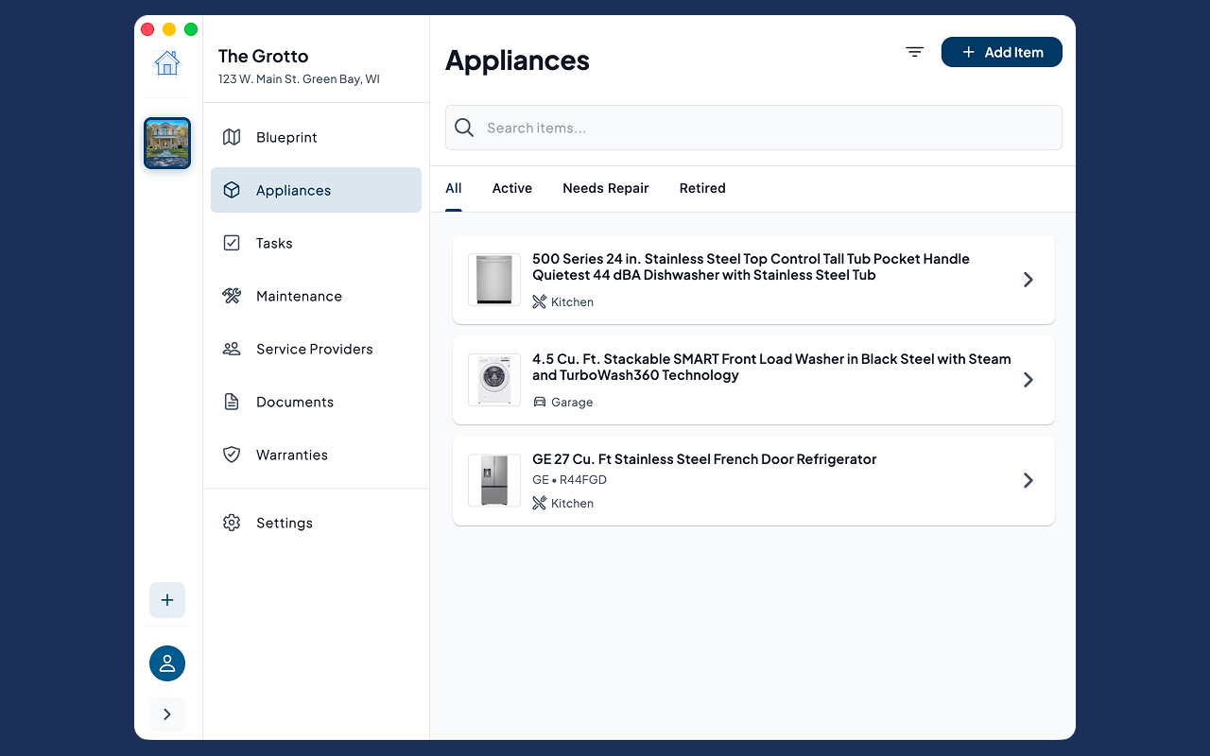The height and width of the screenshot is (756, 1210).
Task: Show the Needs Repair tab
Action: 606,188
